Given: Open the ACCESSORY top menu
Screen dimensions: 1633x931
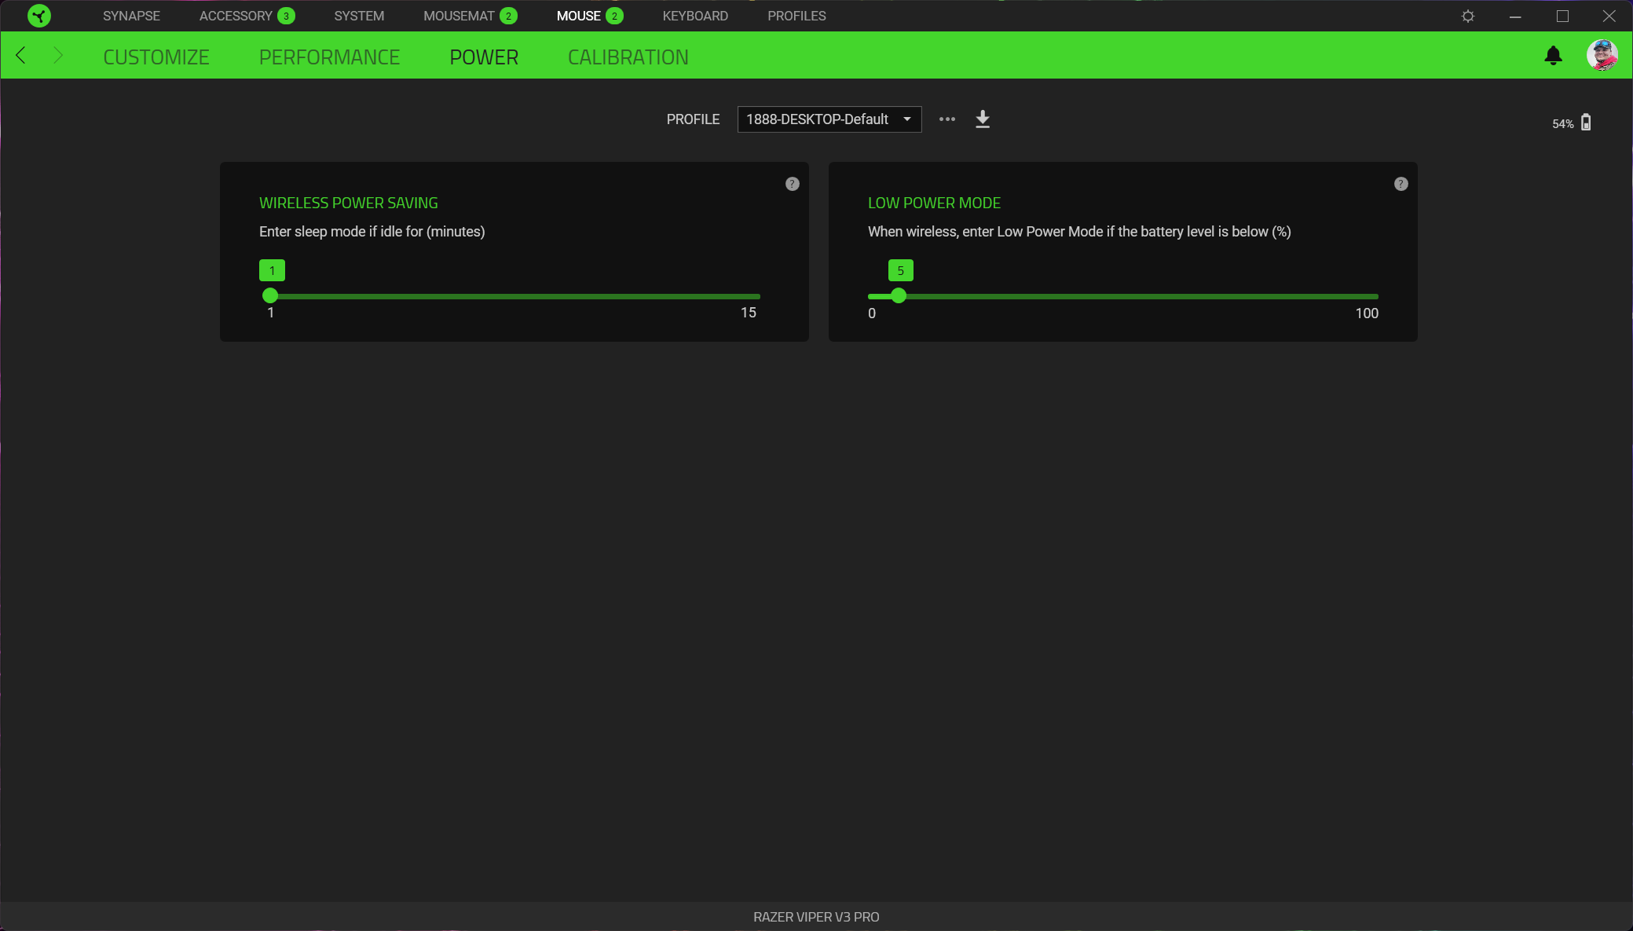Looking at the screenshot, I should [236, 16].
